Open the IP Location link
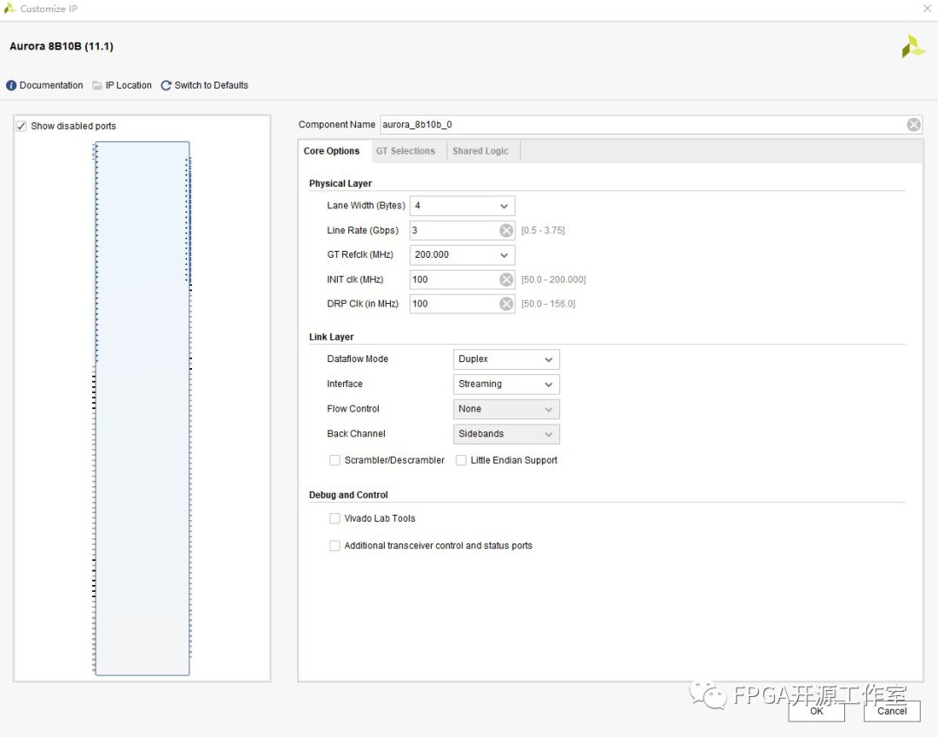The image size is (938, 737). point(128,85)
